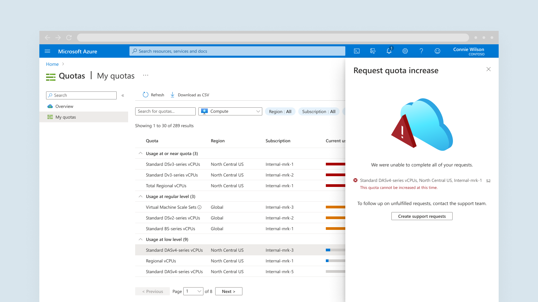Click the Search for quotas input field
Viewport: 538px width, 302px height.
click(x=165, y=111)
